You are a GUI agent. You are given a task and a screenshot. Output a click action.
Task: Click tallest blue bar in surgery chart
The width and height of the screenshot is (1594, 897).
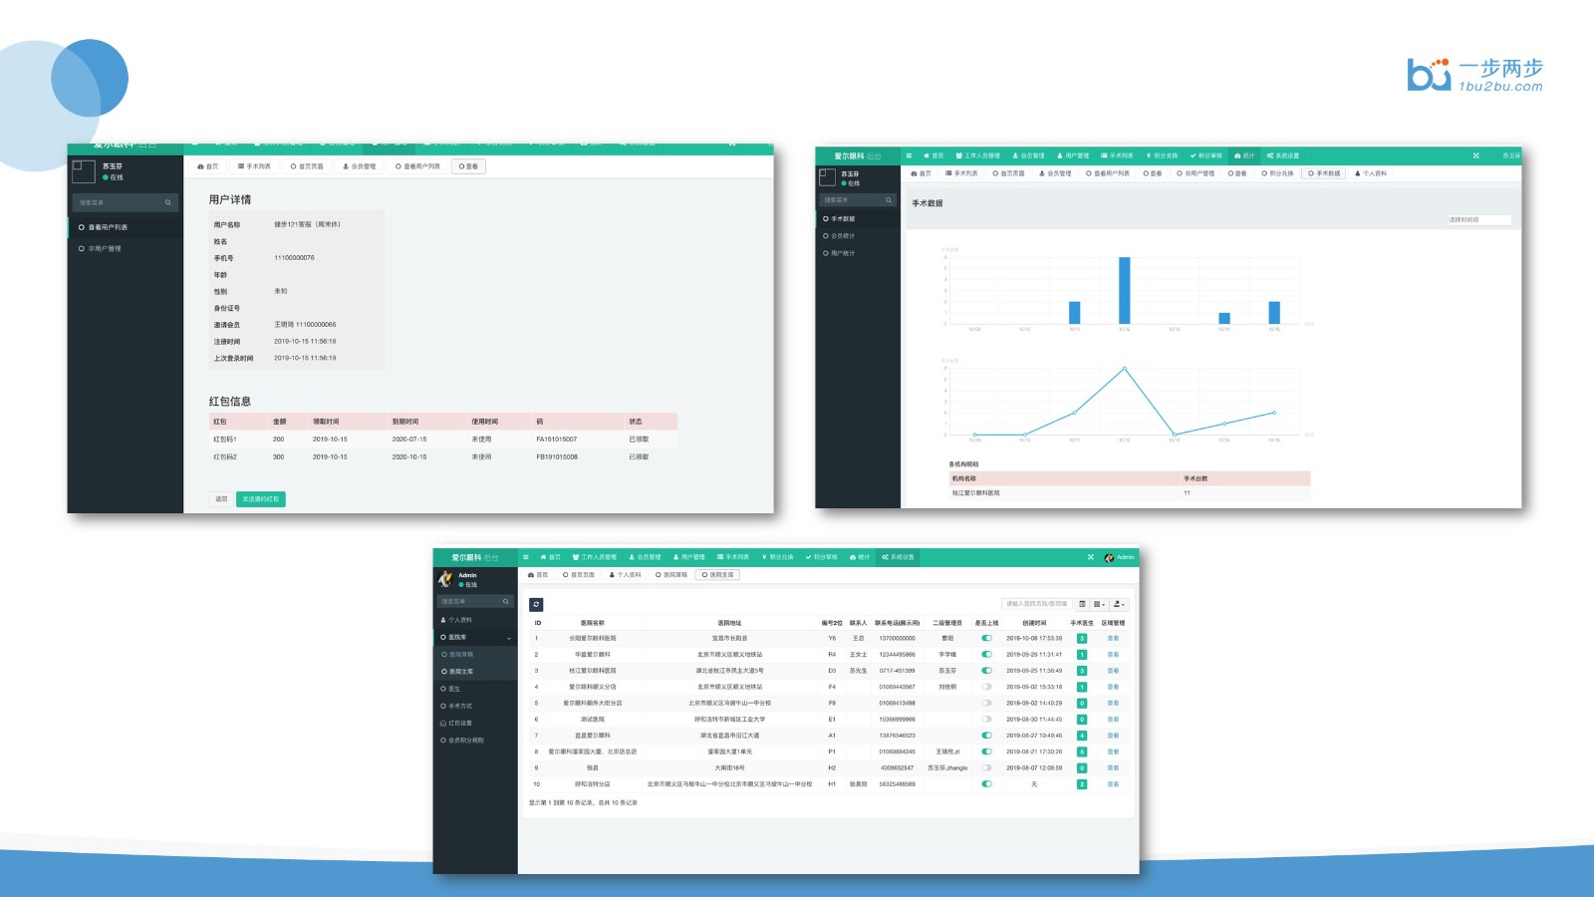1124,290
